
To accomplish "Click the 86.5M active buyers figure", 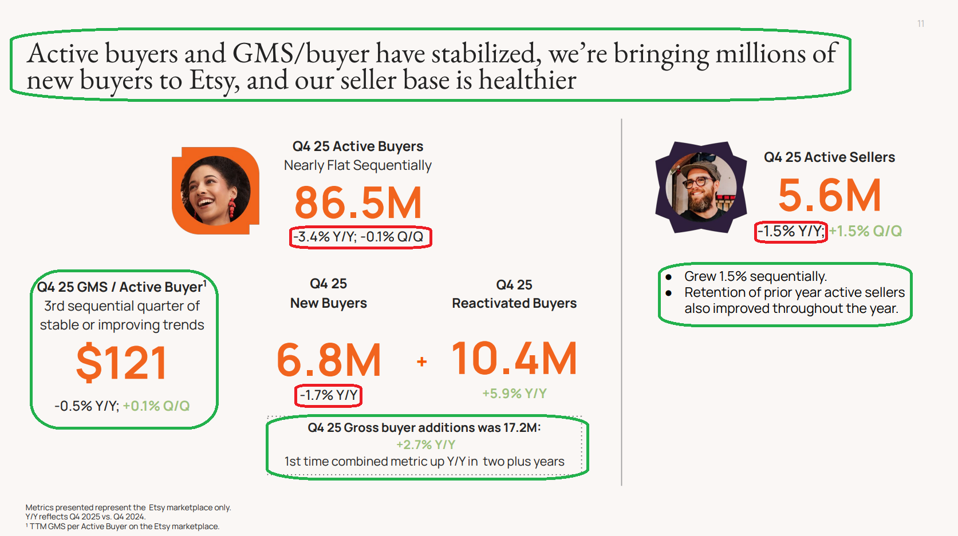I will (x=358, y=203).
